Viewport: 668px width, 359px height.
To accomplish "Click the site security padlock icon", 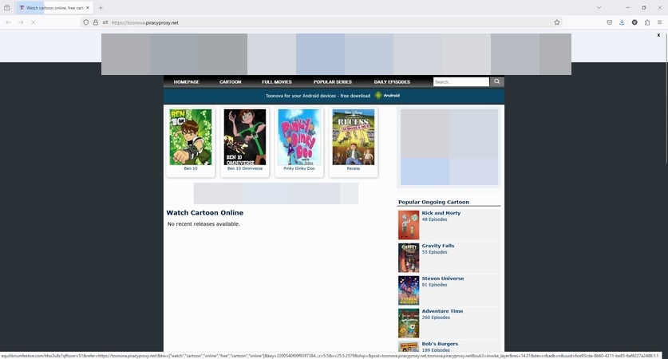I will [x=96, y=22].
